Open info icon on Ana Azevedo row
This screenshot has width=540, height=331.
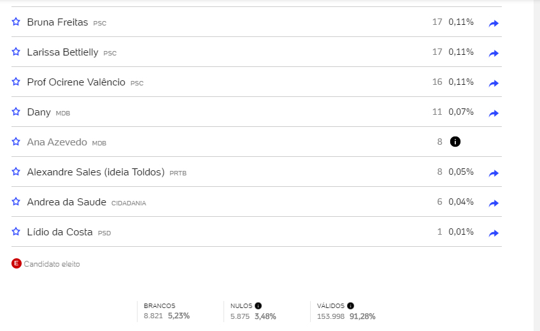(455, 142)
